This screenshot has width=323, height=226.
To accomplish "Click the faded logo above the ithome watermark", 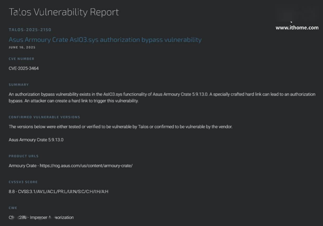I will pyautogui.click(x=297, y=13).
